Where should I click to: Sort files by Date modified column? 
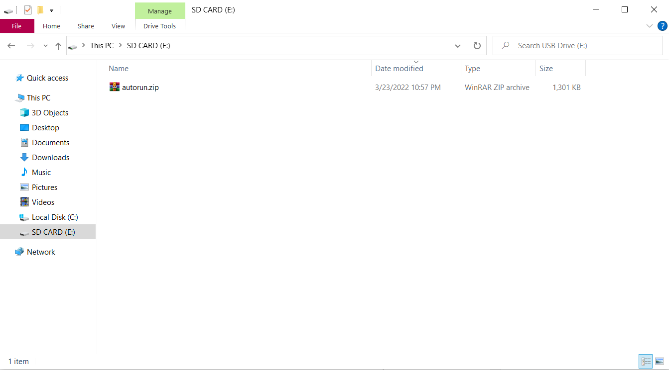pos(399,69)
